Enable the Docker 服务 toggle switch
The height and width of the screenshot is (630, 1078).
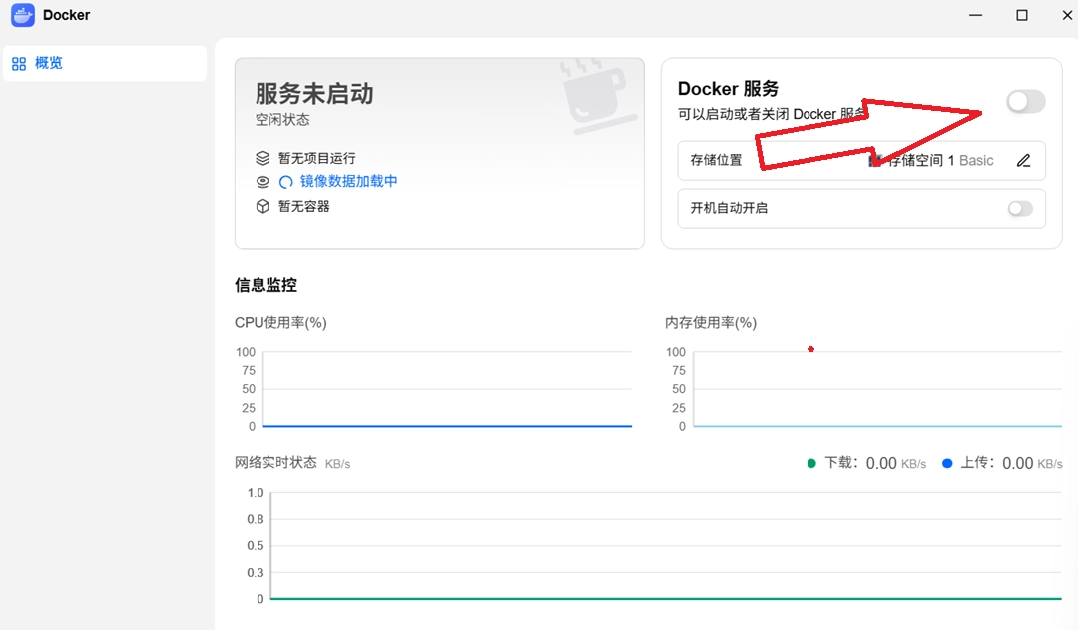1026,102
